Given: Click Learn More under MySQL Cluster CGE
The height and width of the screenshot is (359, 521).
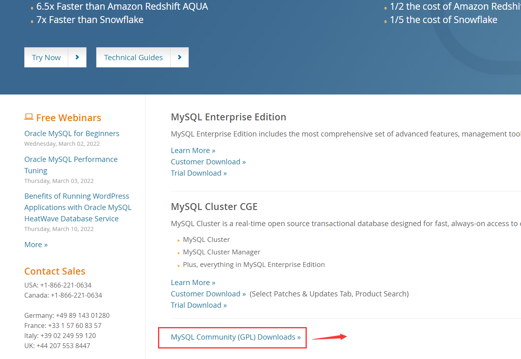Looking at the screenshot, I should (x=193, y=282).
